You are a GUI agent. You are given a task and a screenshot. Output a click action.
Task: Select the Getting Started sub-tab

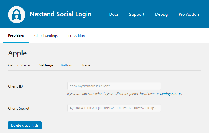coord(20,65)
